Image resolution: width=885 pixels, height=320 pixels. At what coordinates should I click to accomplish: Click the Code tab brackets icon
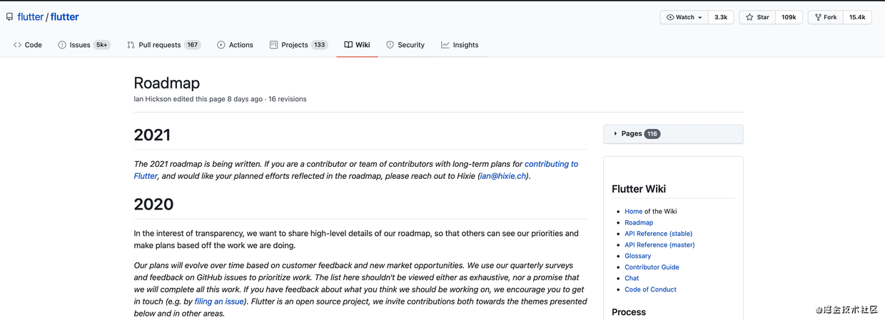pos(17,45)
